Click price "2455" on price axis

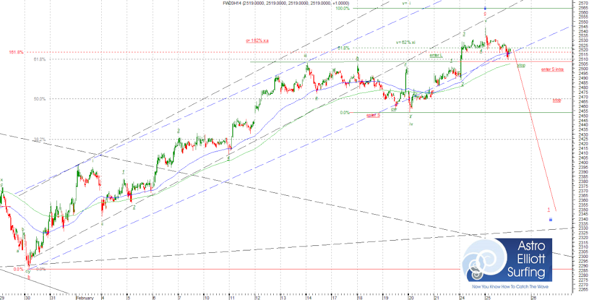click(x=582, y=111)
